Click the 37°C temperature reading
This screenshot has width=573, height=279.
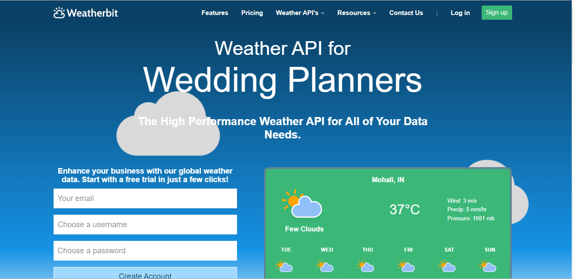[405, 210]
